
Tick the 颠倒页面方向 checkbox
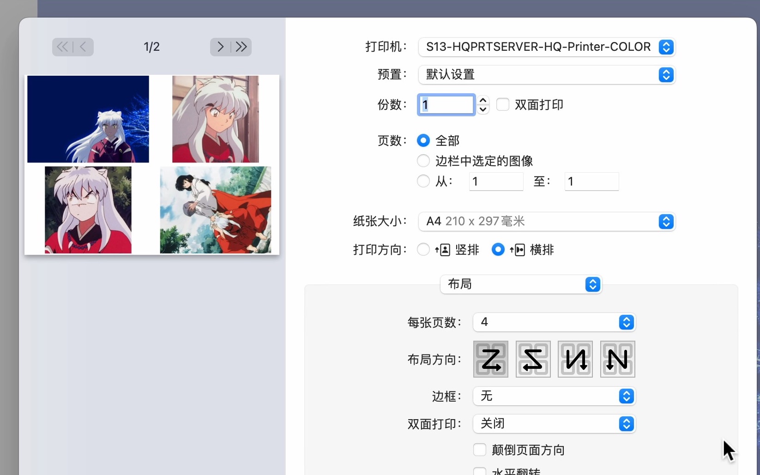tap(480, 450)
